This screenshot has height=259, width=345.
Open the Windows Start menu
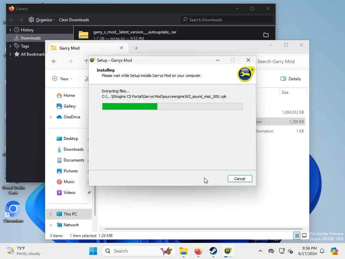coord(93,251)
